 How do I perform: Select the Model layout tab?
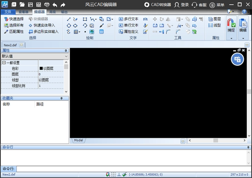pyautogui.click(x=79, y=140)
